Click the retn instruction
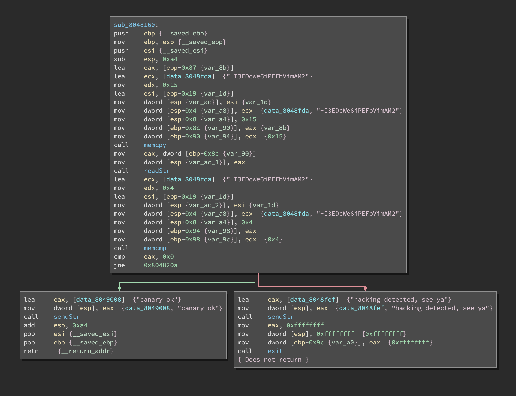Viewport: 516px width, 396px height. tap(31, 351)
